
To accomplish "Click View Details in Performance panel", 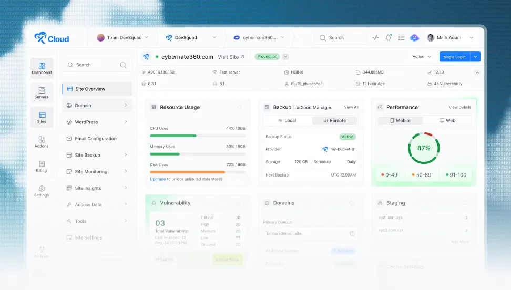I will click(460, 107).
